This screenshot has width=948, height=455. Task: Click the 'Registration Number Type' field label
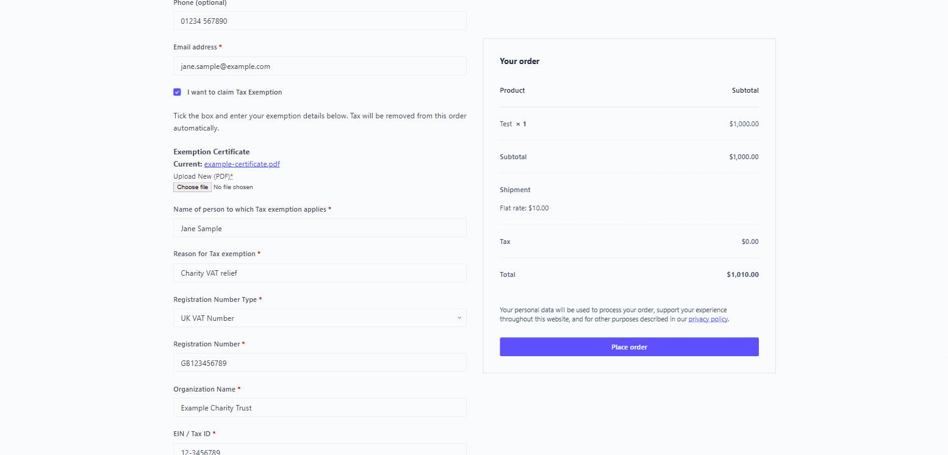point(215,299)
